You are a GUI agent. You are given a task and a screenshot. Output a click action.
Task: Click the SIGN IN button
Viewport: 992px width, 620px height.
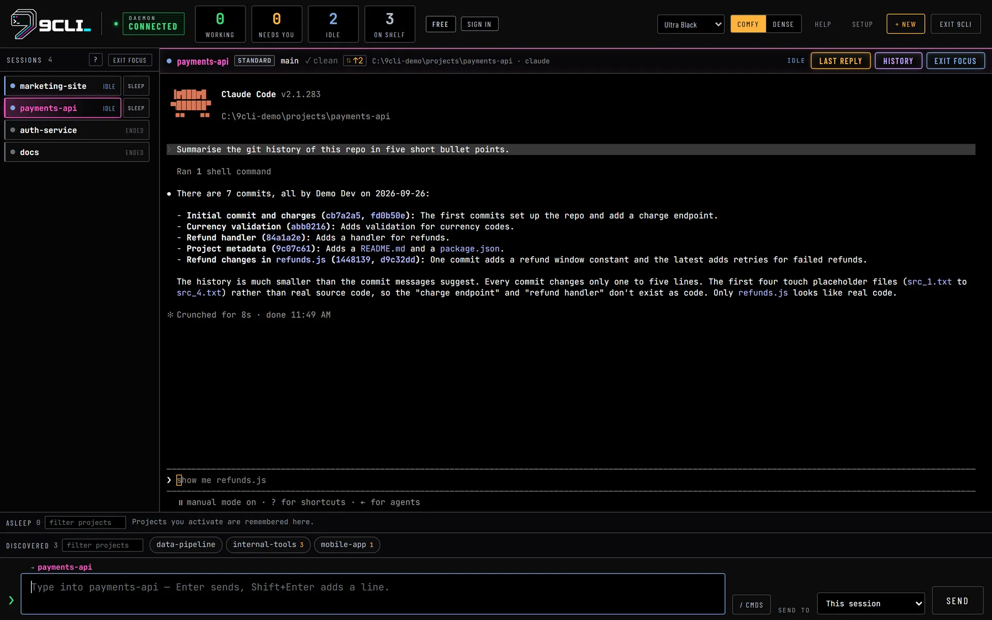[x=479, y=24]
